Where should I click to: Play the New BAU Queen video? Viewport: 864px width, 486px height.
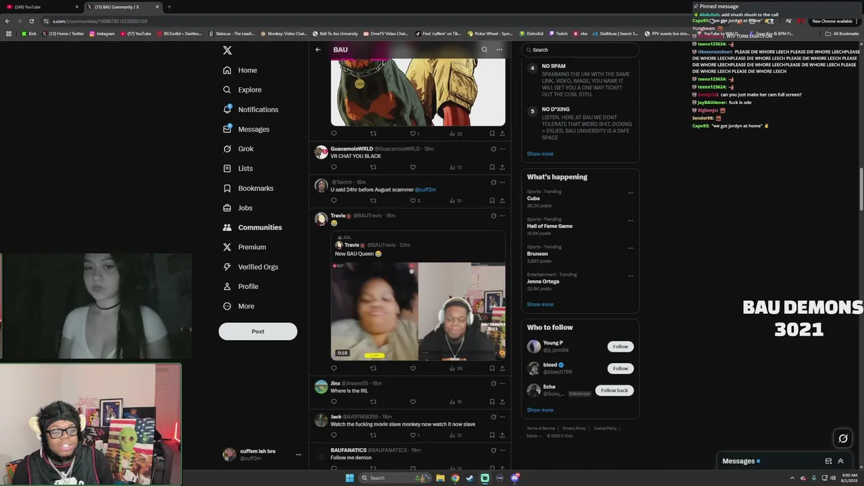[418, 311]
